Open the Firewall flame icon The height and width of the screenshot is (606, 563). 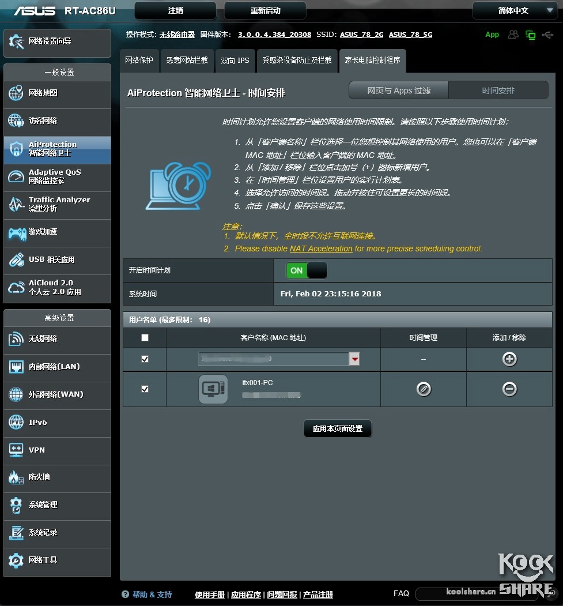[x=16, y=477]
